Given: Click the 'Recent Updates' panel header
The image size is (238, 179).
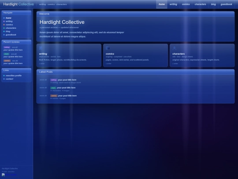Looking at the screenshot, I should (x=16, y=42).
